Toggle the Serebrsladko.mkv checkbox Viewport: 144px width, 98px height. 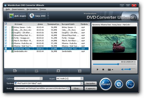tap(6, 51)
